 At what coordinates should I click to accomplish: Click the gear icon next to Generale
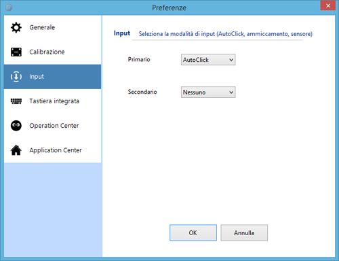click(16, 27)
